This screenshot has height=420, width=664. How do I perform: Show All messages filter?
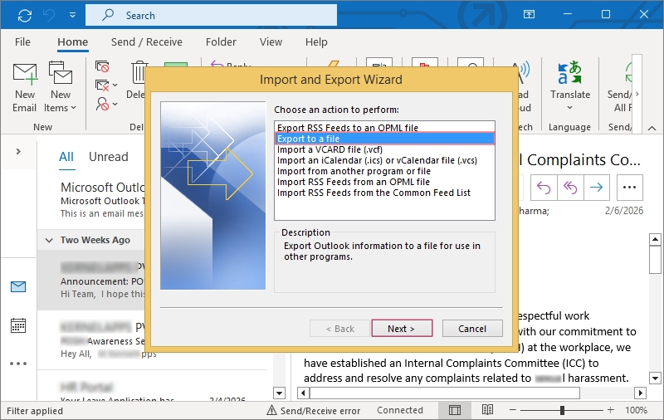tap(66, 157)
